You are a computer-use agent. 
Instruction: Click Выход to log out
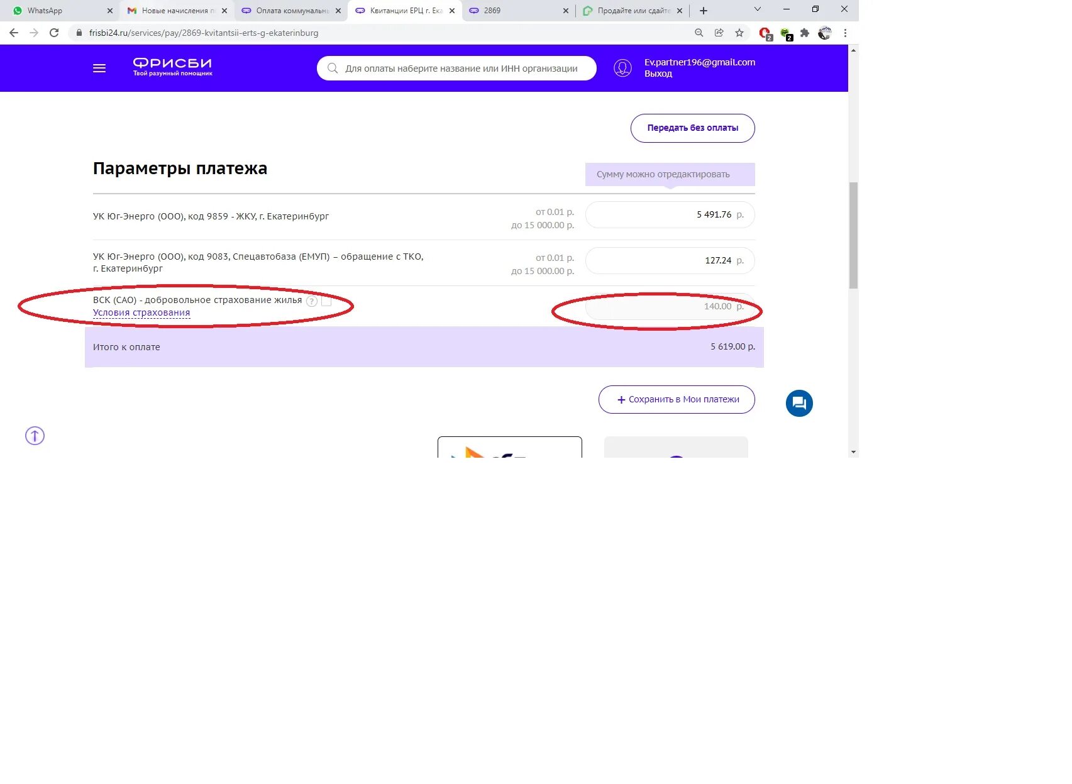pyautogui.click(x=658, y=74)
